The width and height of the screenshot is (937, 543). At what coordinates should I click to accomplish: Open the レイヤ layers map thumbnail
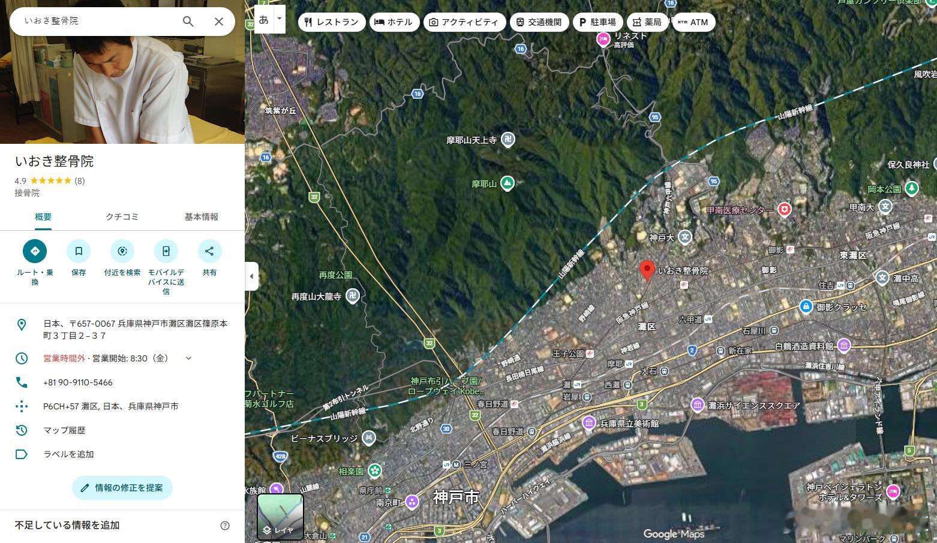coord(280,517)
